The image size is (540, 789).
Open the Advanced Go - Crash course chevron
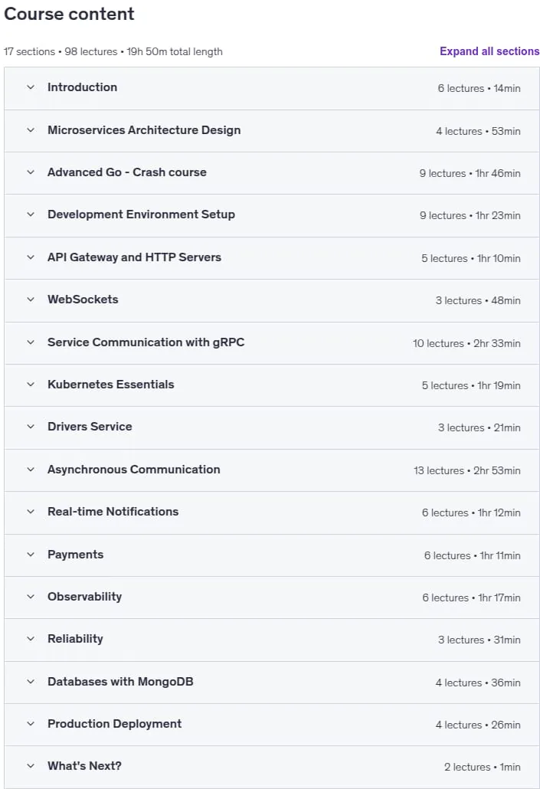(x=31, y=172)
